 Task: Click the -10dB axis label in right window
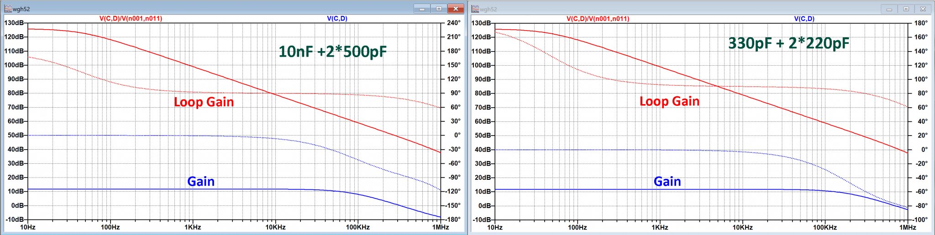[x=482, y=219]
